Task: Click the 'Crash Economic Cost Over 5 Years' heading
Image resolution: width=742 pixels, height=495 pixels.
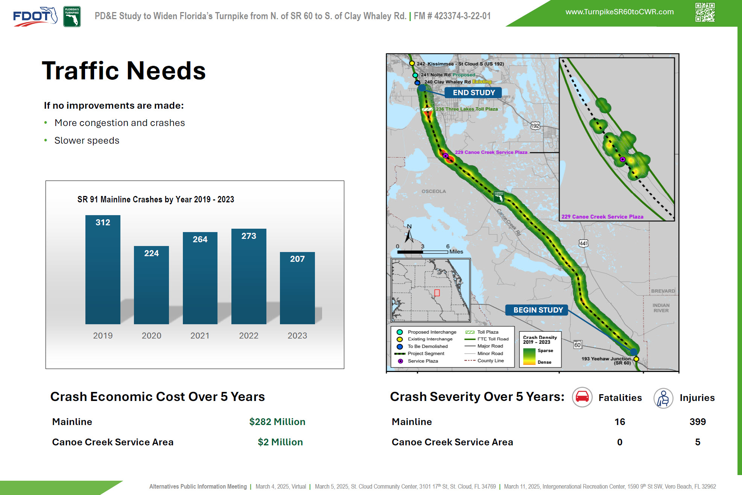Action: pos(158,396)
